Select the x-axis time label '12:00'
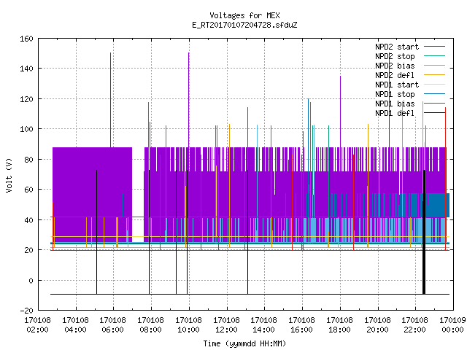The width and height of the screenshot is (467, 350). [x=226, y=330]
